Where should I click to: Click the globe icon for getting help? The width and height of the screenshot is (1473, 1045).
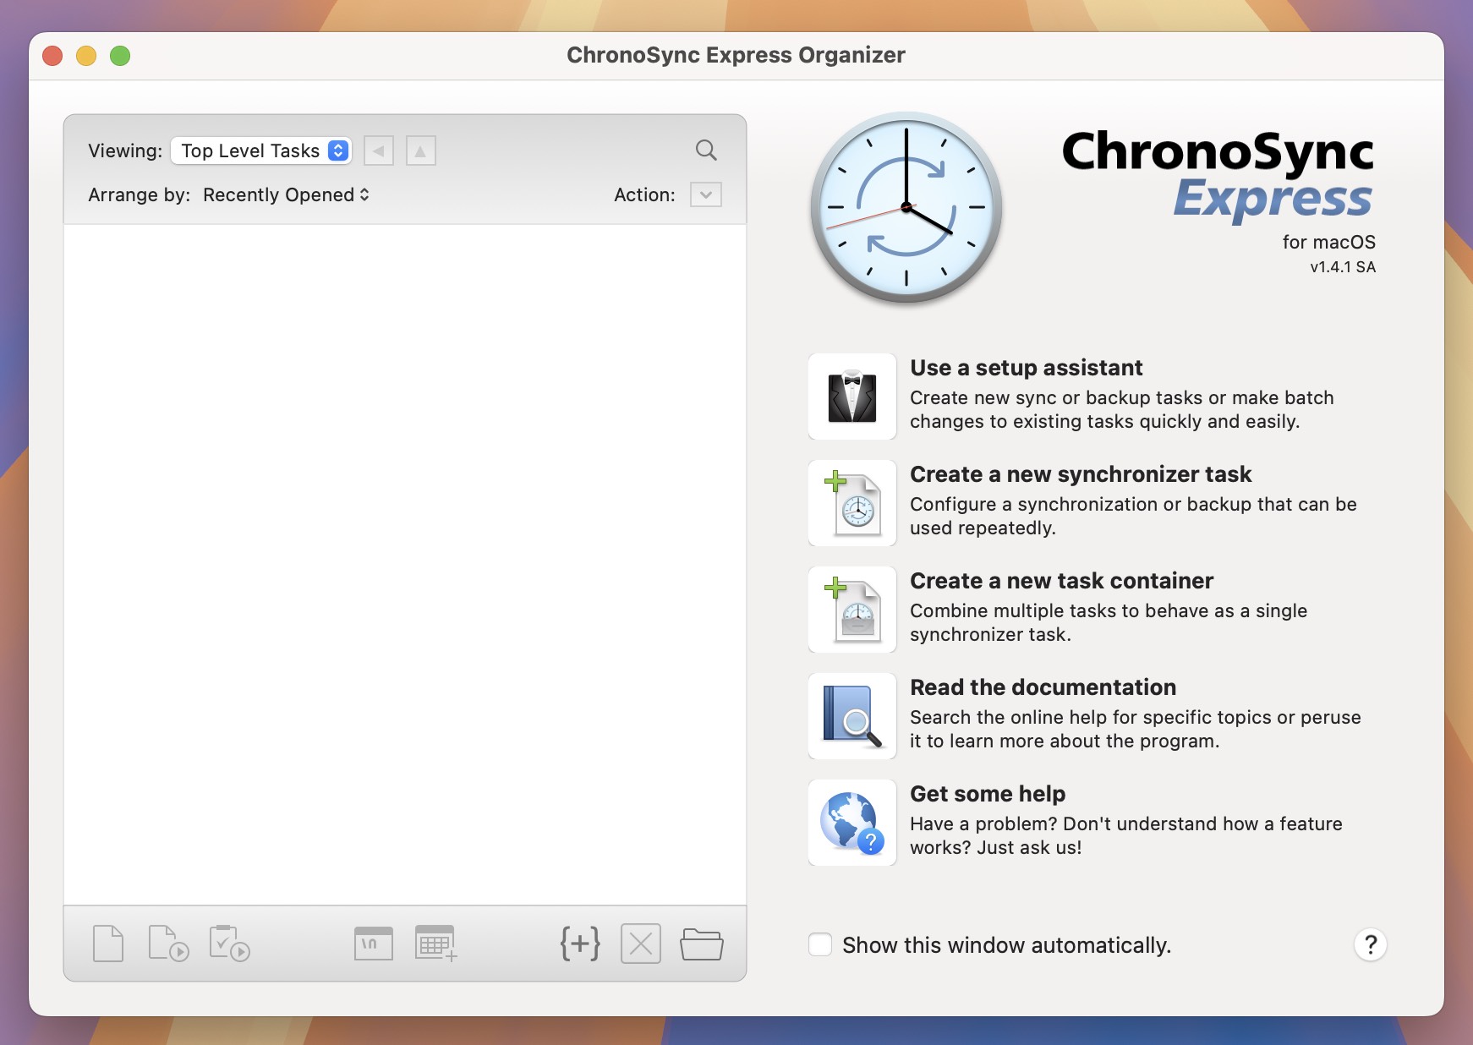tap(851, 822)
